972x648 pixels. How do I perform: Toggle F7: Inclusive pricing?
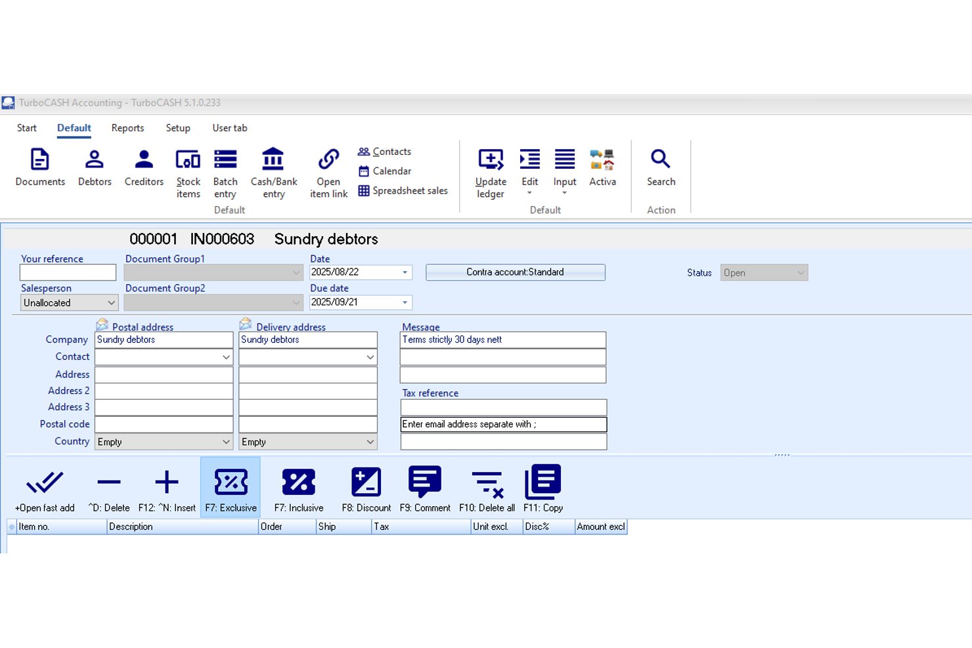(299, 489)
